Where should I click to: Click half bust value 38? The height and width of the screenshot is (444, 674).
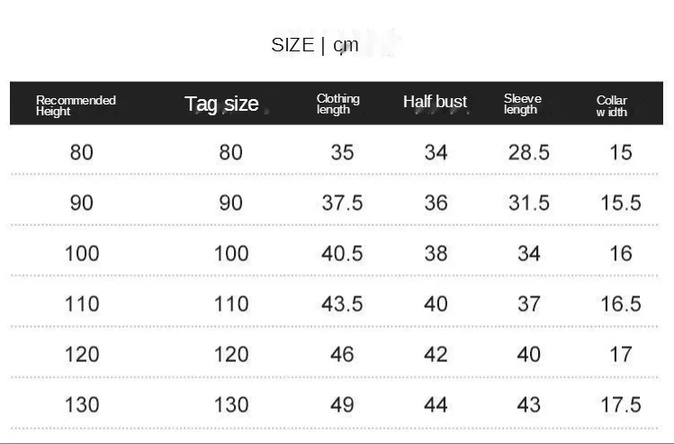pyautogui.click(x=436, y=253)
